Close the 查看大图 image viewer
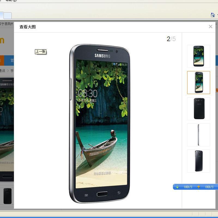The width and height of the screenshot is (218, 218). point(210,26)
